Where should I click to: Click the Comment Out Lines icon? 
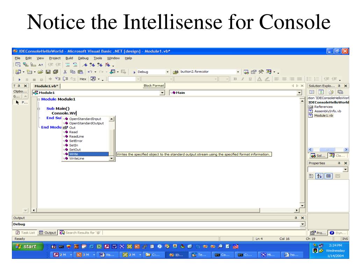[x=67, y=65]
